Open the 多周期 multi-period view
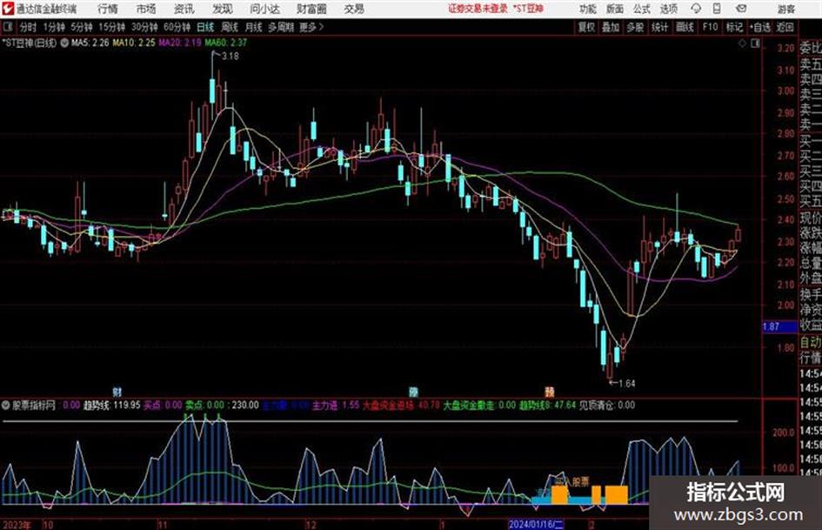The height and width of the screenshot is (530, 822). tap(281, 27)
